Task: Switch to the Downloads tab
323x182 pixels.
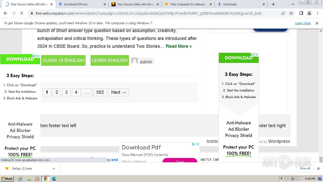Action: [x=241, y=4]
